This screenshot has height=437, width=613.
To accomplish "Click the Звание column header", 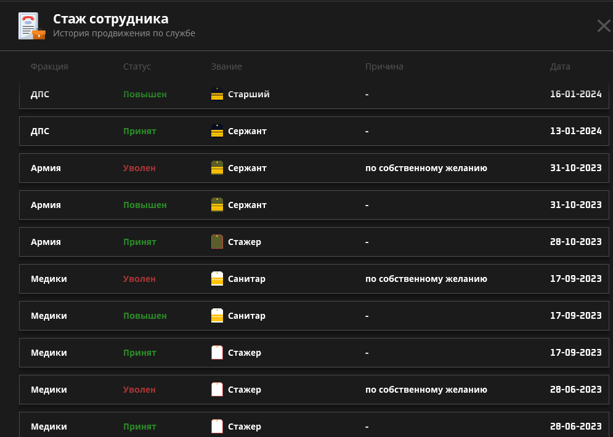I will [x=226, y=66].
